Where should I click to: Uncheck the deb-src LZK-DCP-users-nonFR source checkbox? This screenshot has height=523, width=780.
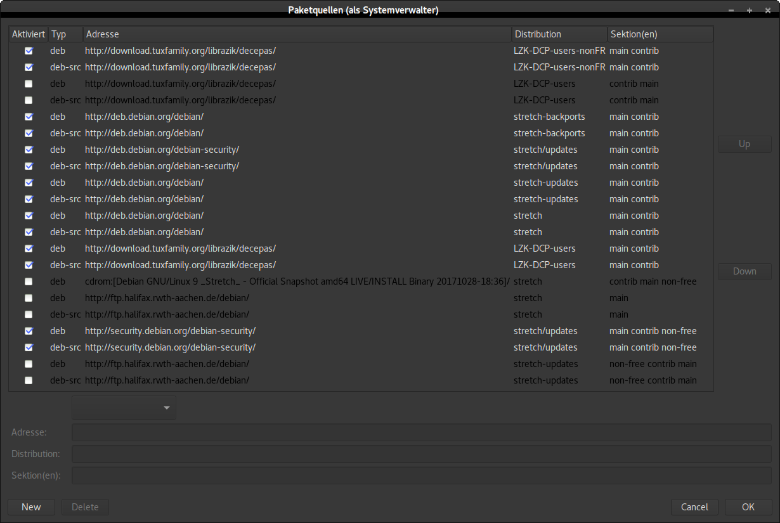[x=29, y=67]
